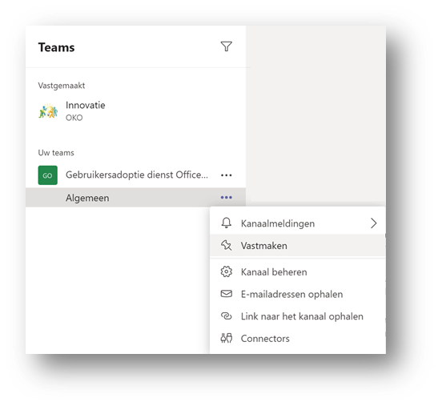This screenshot has height=406, width=438.
Task: Select E-mailadressen ophalen option
Action: [298, 294]
